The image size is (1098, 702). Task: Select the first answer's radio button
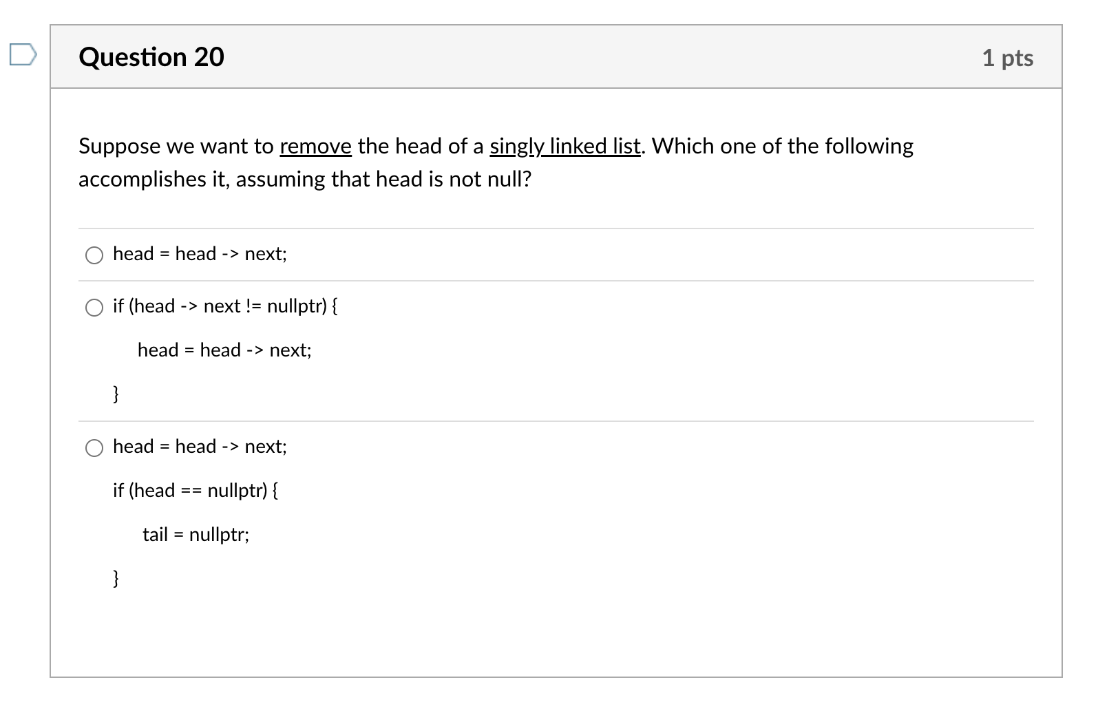tap(94, 255)
